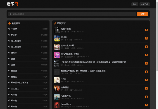Viewport: 158px width, 109px height.
Task: Click download icon beside 庄周一生梦一蝶
Action: pos(146,47)
